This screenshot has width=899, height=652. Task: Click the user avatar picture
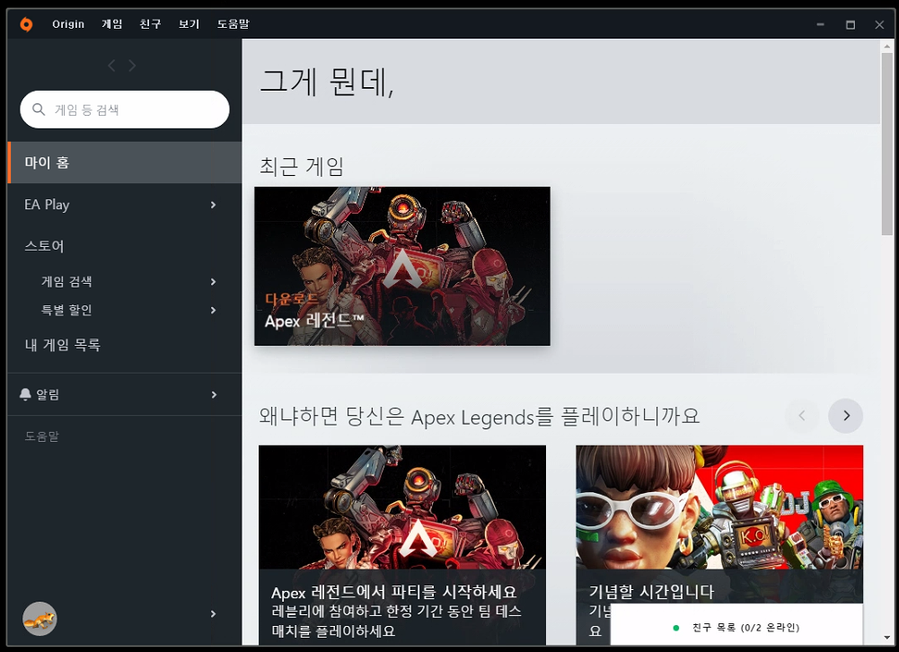pyautogui.click(x=40, y=619)
